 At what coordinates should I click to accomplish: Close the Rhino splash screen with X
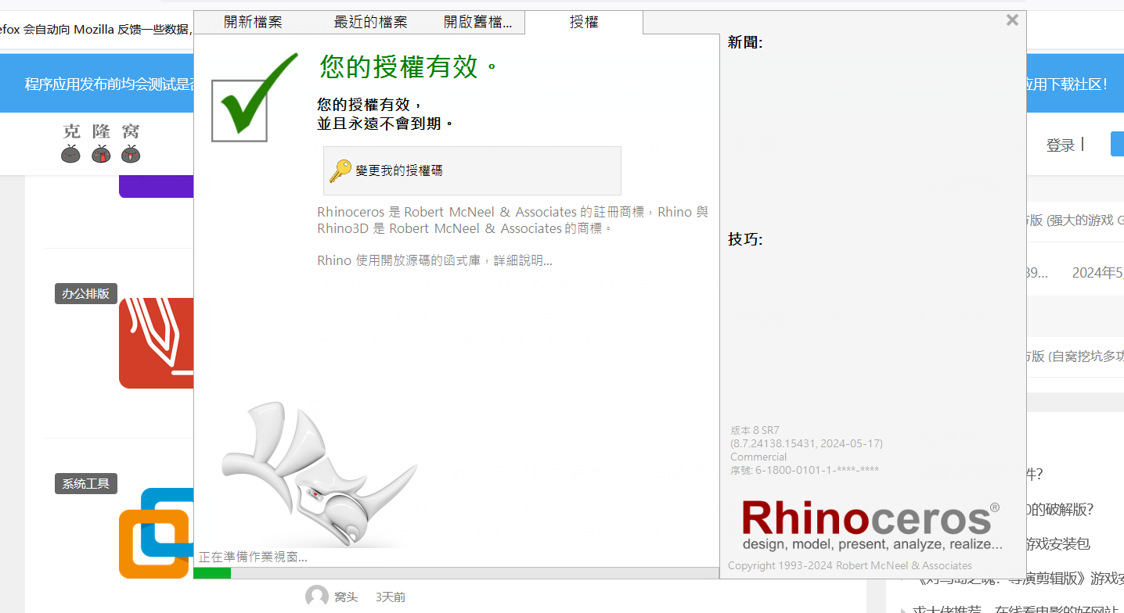[x=1012, y=20]
